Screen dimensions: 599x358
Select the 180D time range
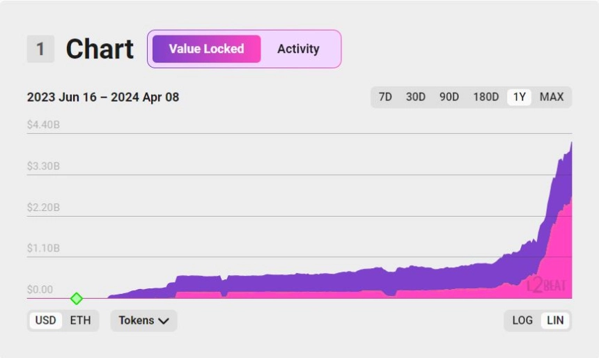pos(486,97)
